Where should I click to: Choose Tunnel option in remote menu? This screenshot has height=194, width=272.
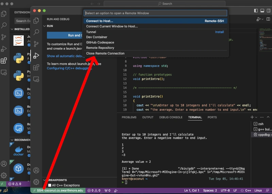click(x=155, y=32)
